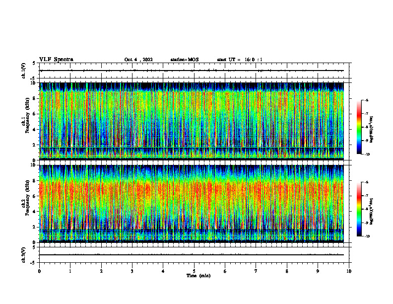Click inside the ch.2 spectrogram panel
This screenshot has width=393, height=304.
[x=192, y=204]
